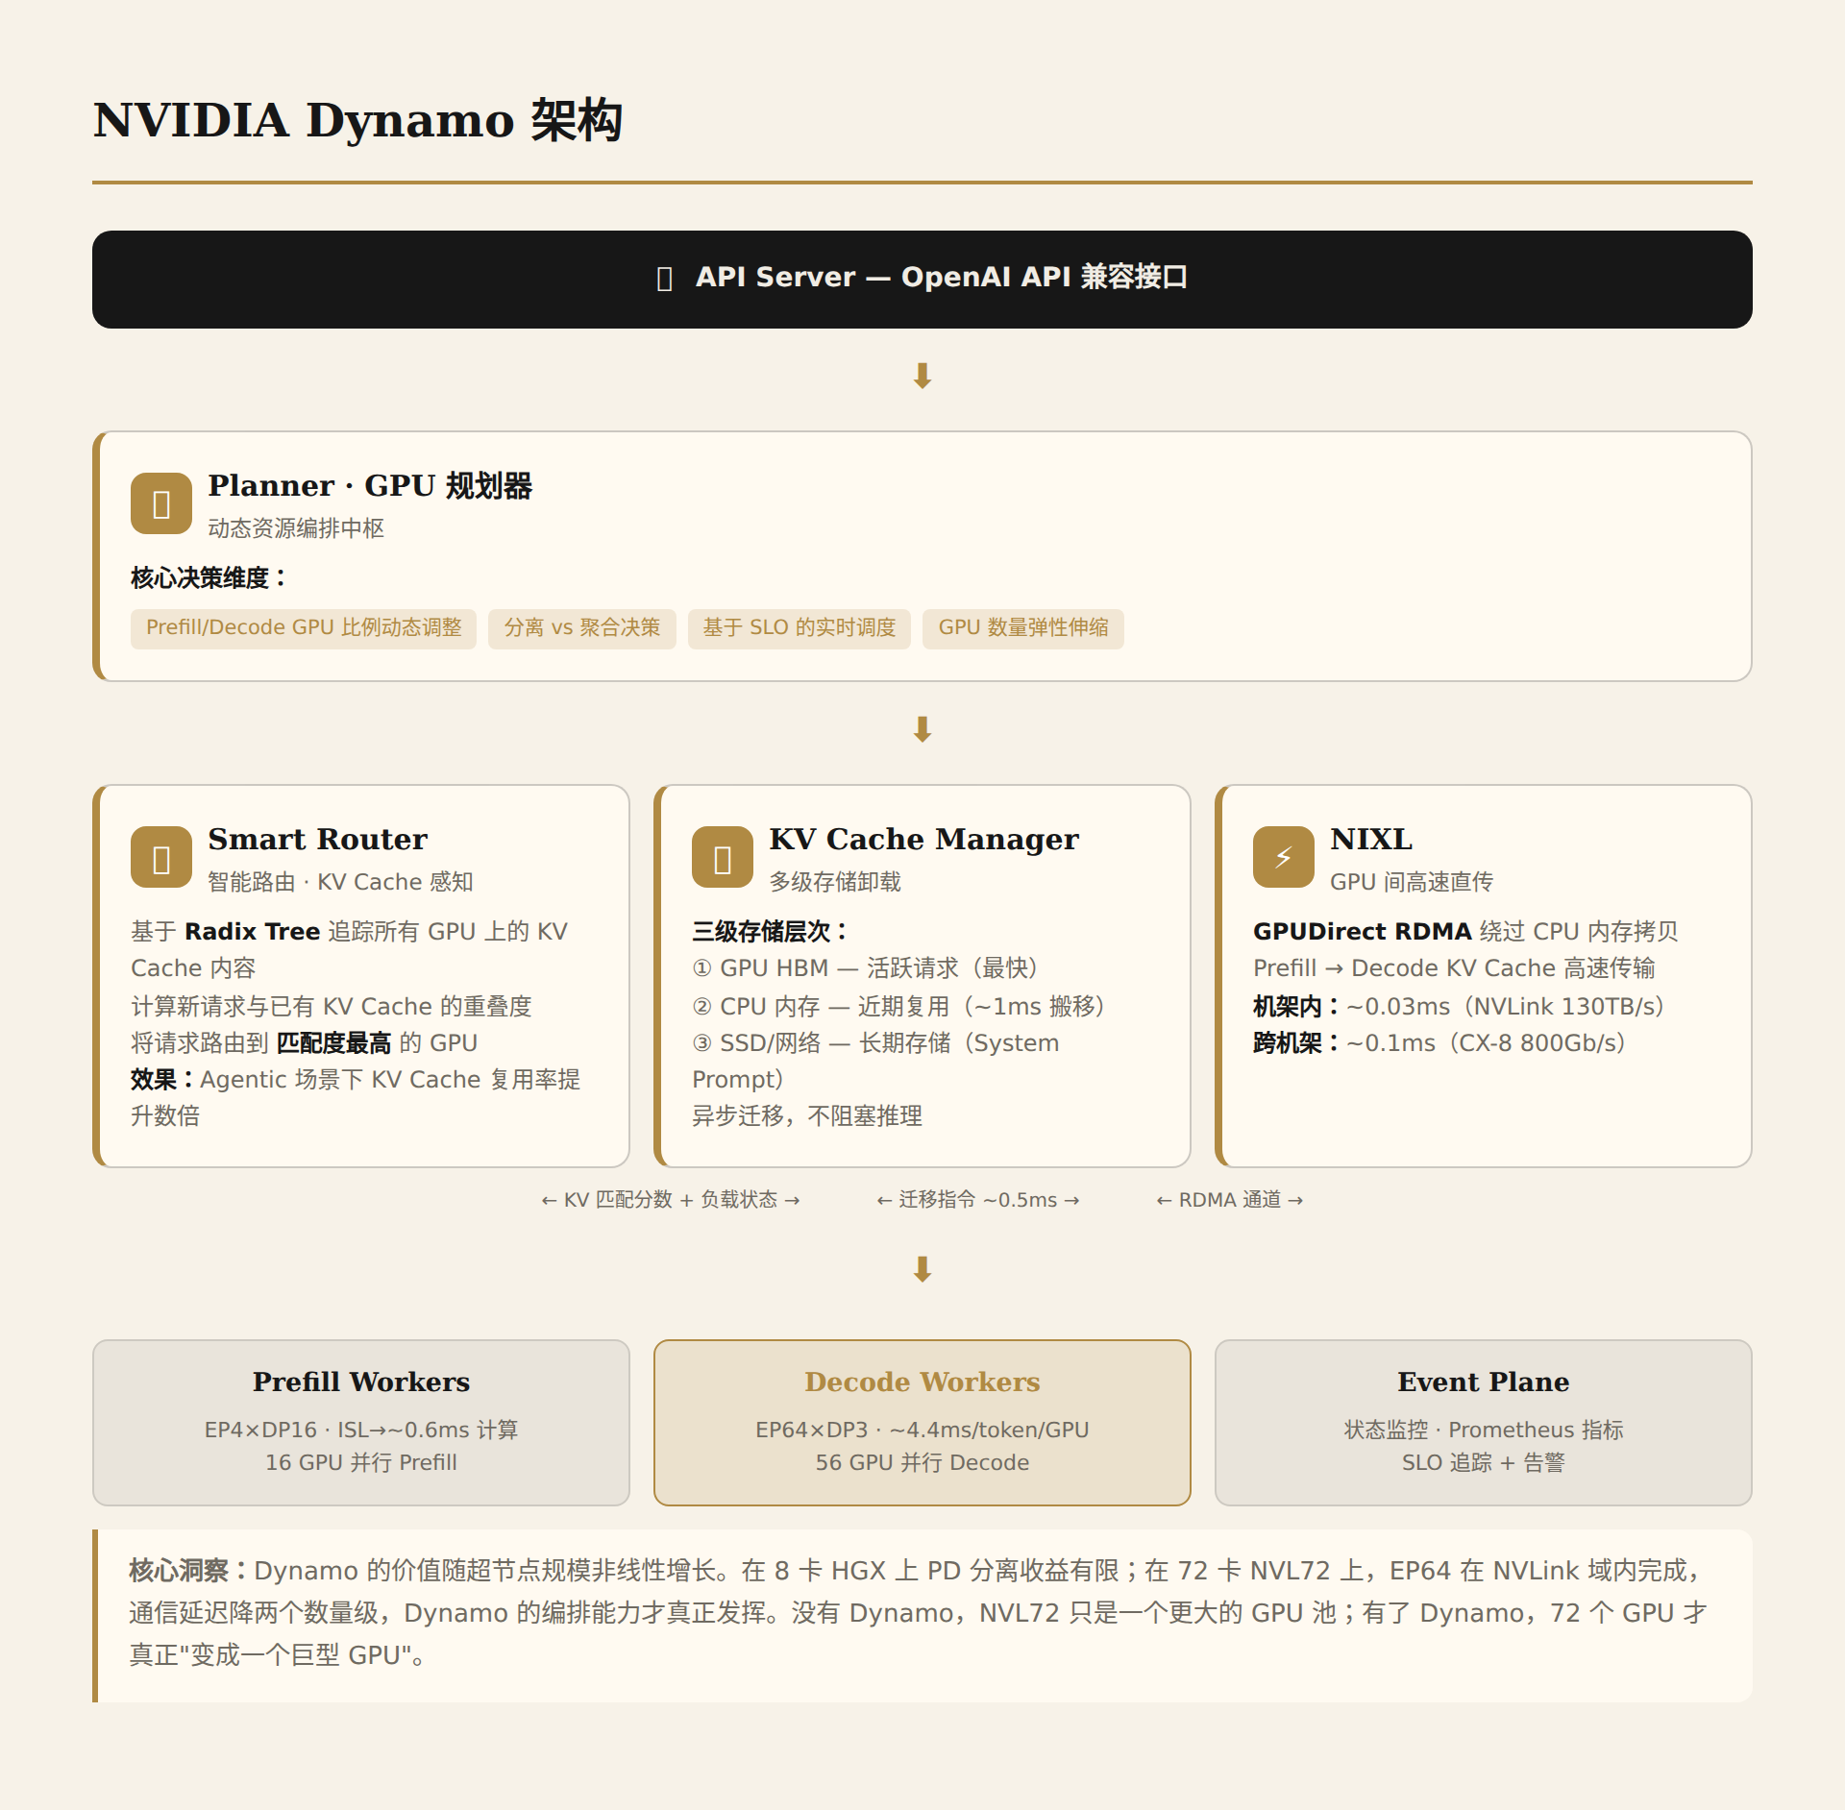The image size is (1845, 1810).
Task: Click the SLO 追踪 + 告警 line
Action: tap(1484, 1462)
